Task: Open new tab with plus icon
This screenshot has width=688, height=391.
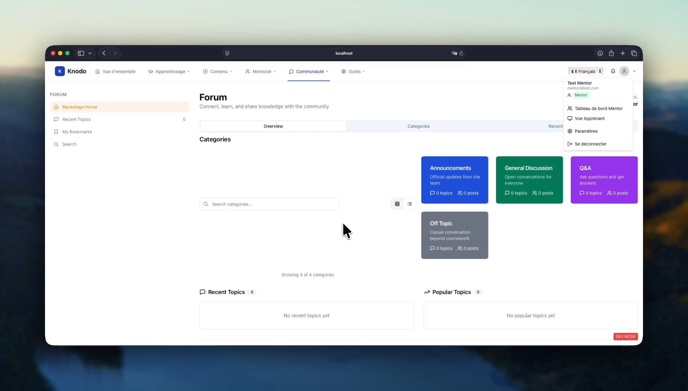Action: coord(623,53)
